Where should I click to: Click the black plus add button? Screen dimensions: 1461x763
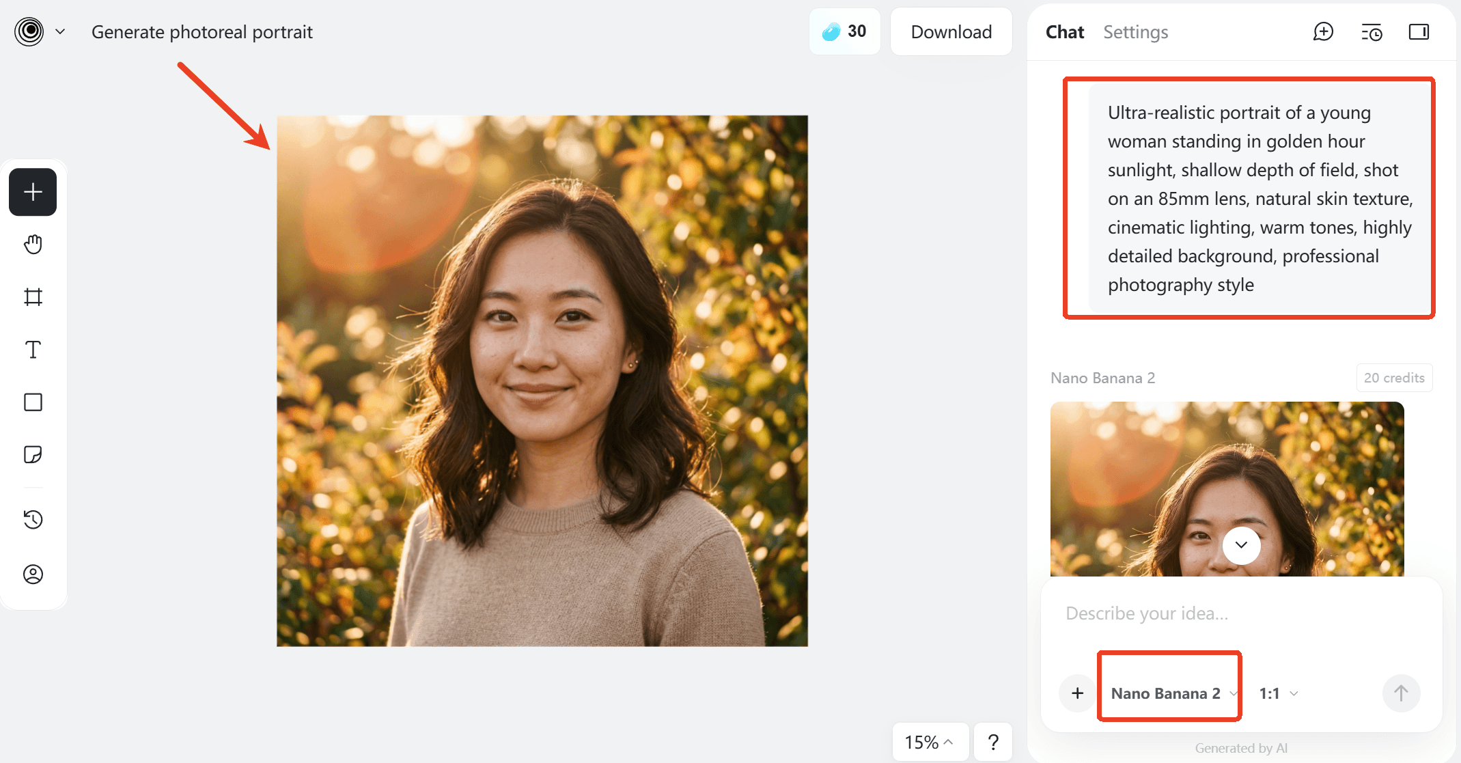tap(33, 192)
